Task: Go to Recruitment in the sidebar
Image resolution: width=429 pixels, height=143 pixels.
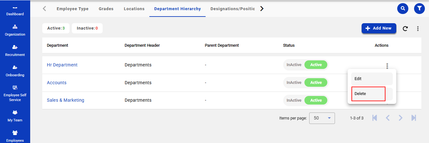Action: pyautogui.click(x=15, y=51)
